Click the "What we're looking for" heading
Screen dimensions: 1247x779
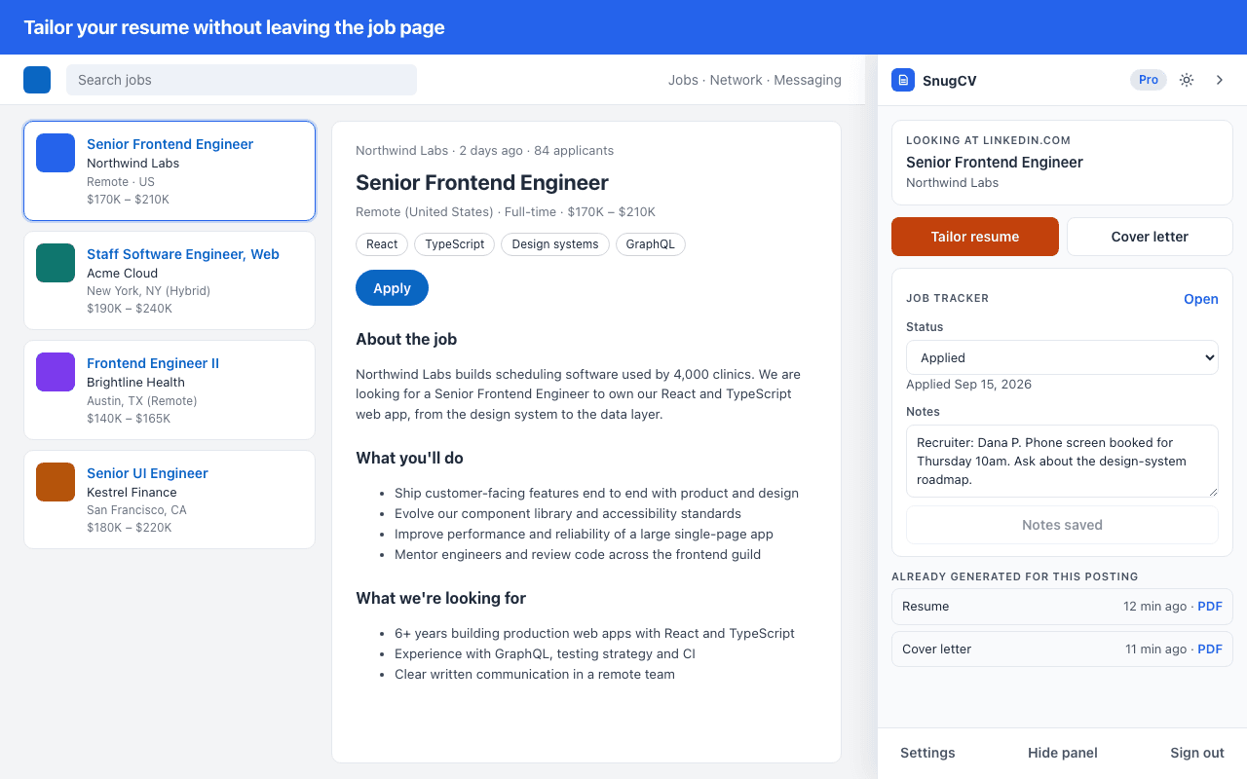click(x=441, y=599)
